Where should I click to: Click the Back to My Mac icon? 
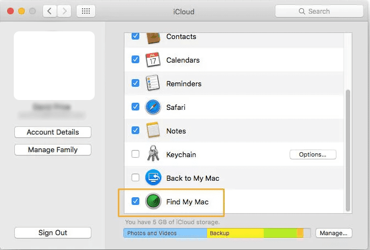click(x=153, y=178)
